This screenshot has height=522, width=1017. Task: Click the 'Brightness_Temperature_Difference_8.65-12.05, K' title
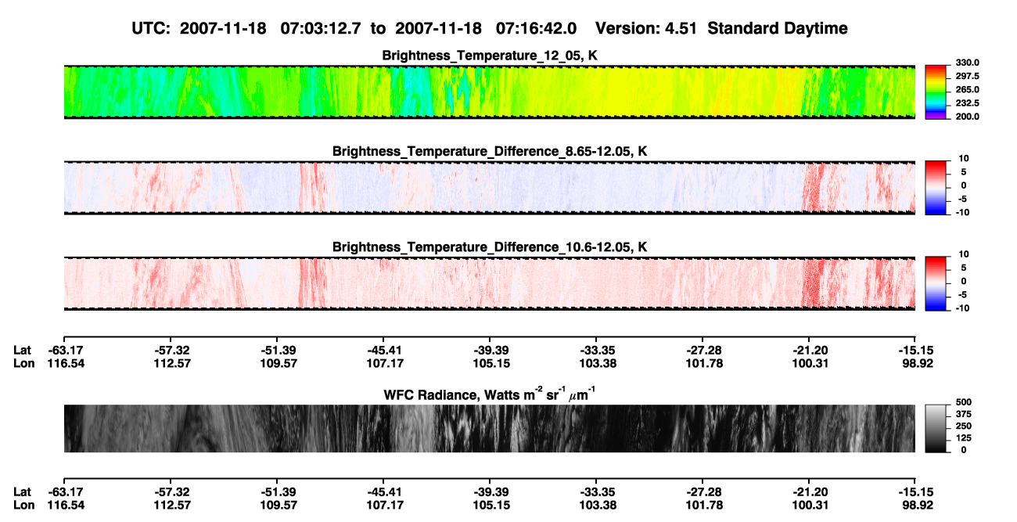490,151
